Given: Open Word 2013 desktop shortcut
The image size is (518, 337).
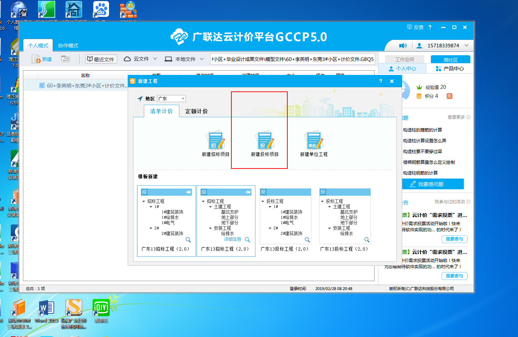Looking at the screenshot, I should (x=46, y=311).
